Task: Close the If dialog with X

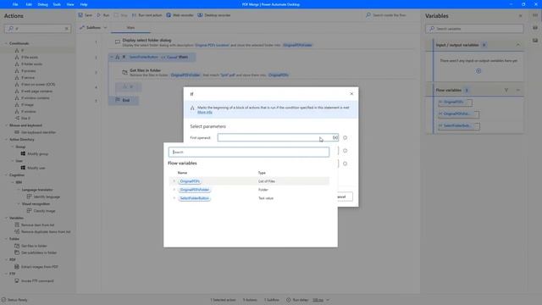Action: pyautogui.click(x=351, y=94)
